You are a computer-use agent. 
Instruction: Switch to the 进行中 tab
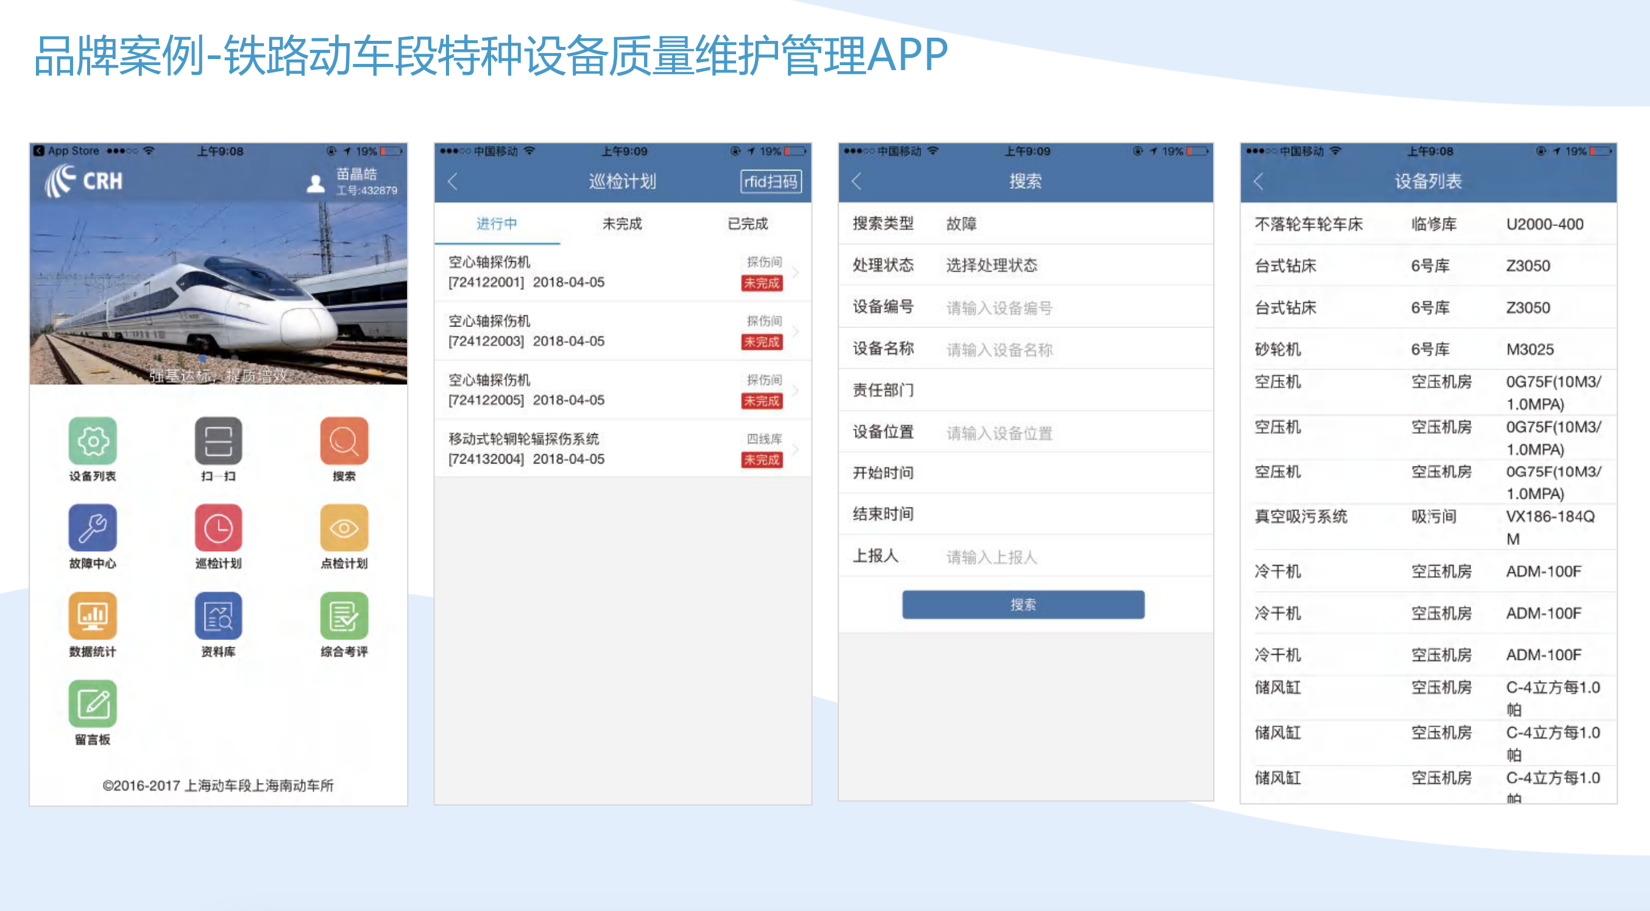tap(497, 223)
